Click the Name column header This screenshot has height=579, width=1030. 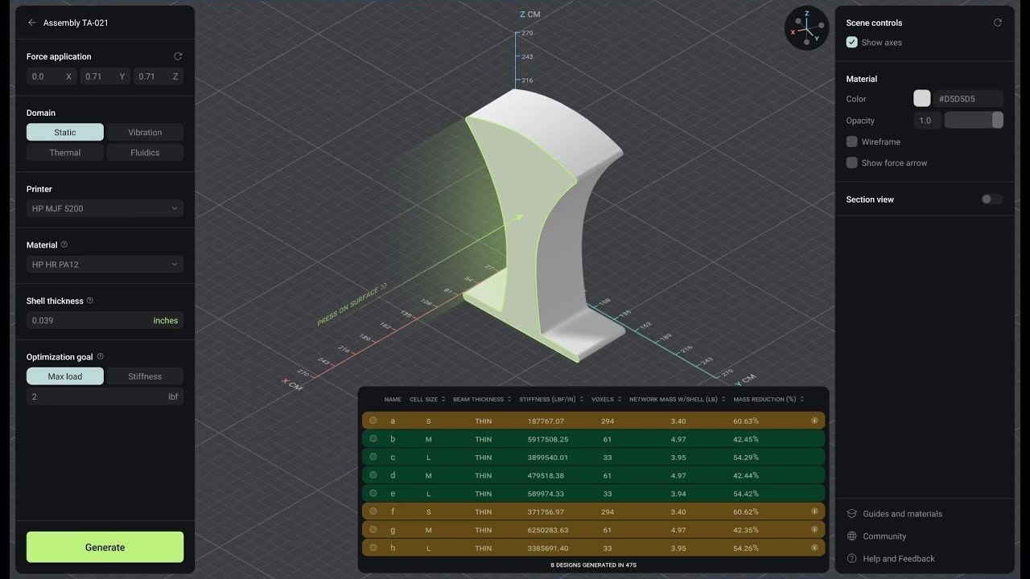click(x=393, y=400)
